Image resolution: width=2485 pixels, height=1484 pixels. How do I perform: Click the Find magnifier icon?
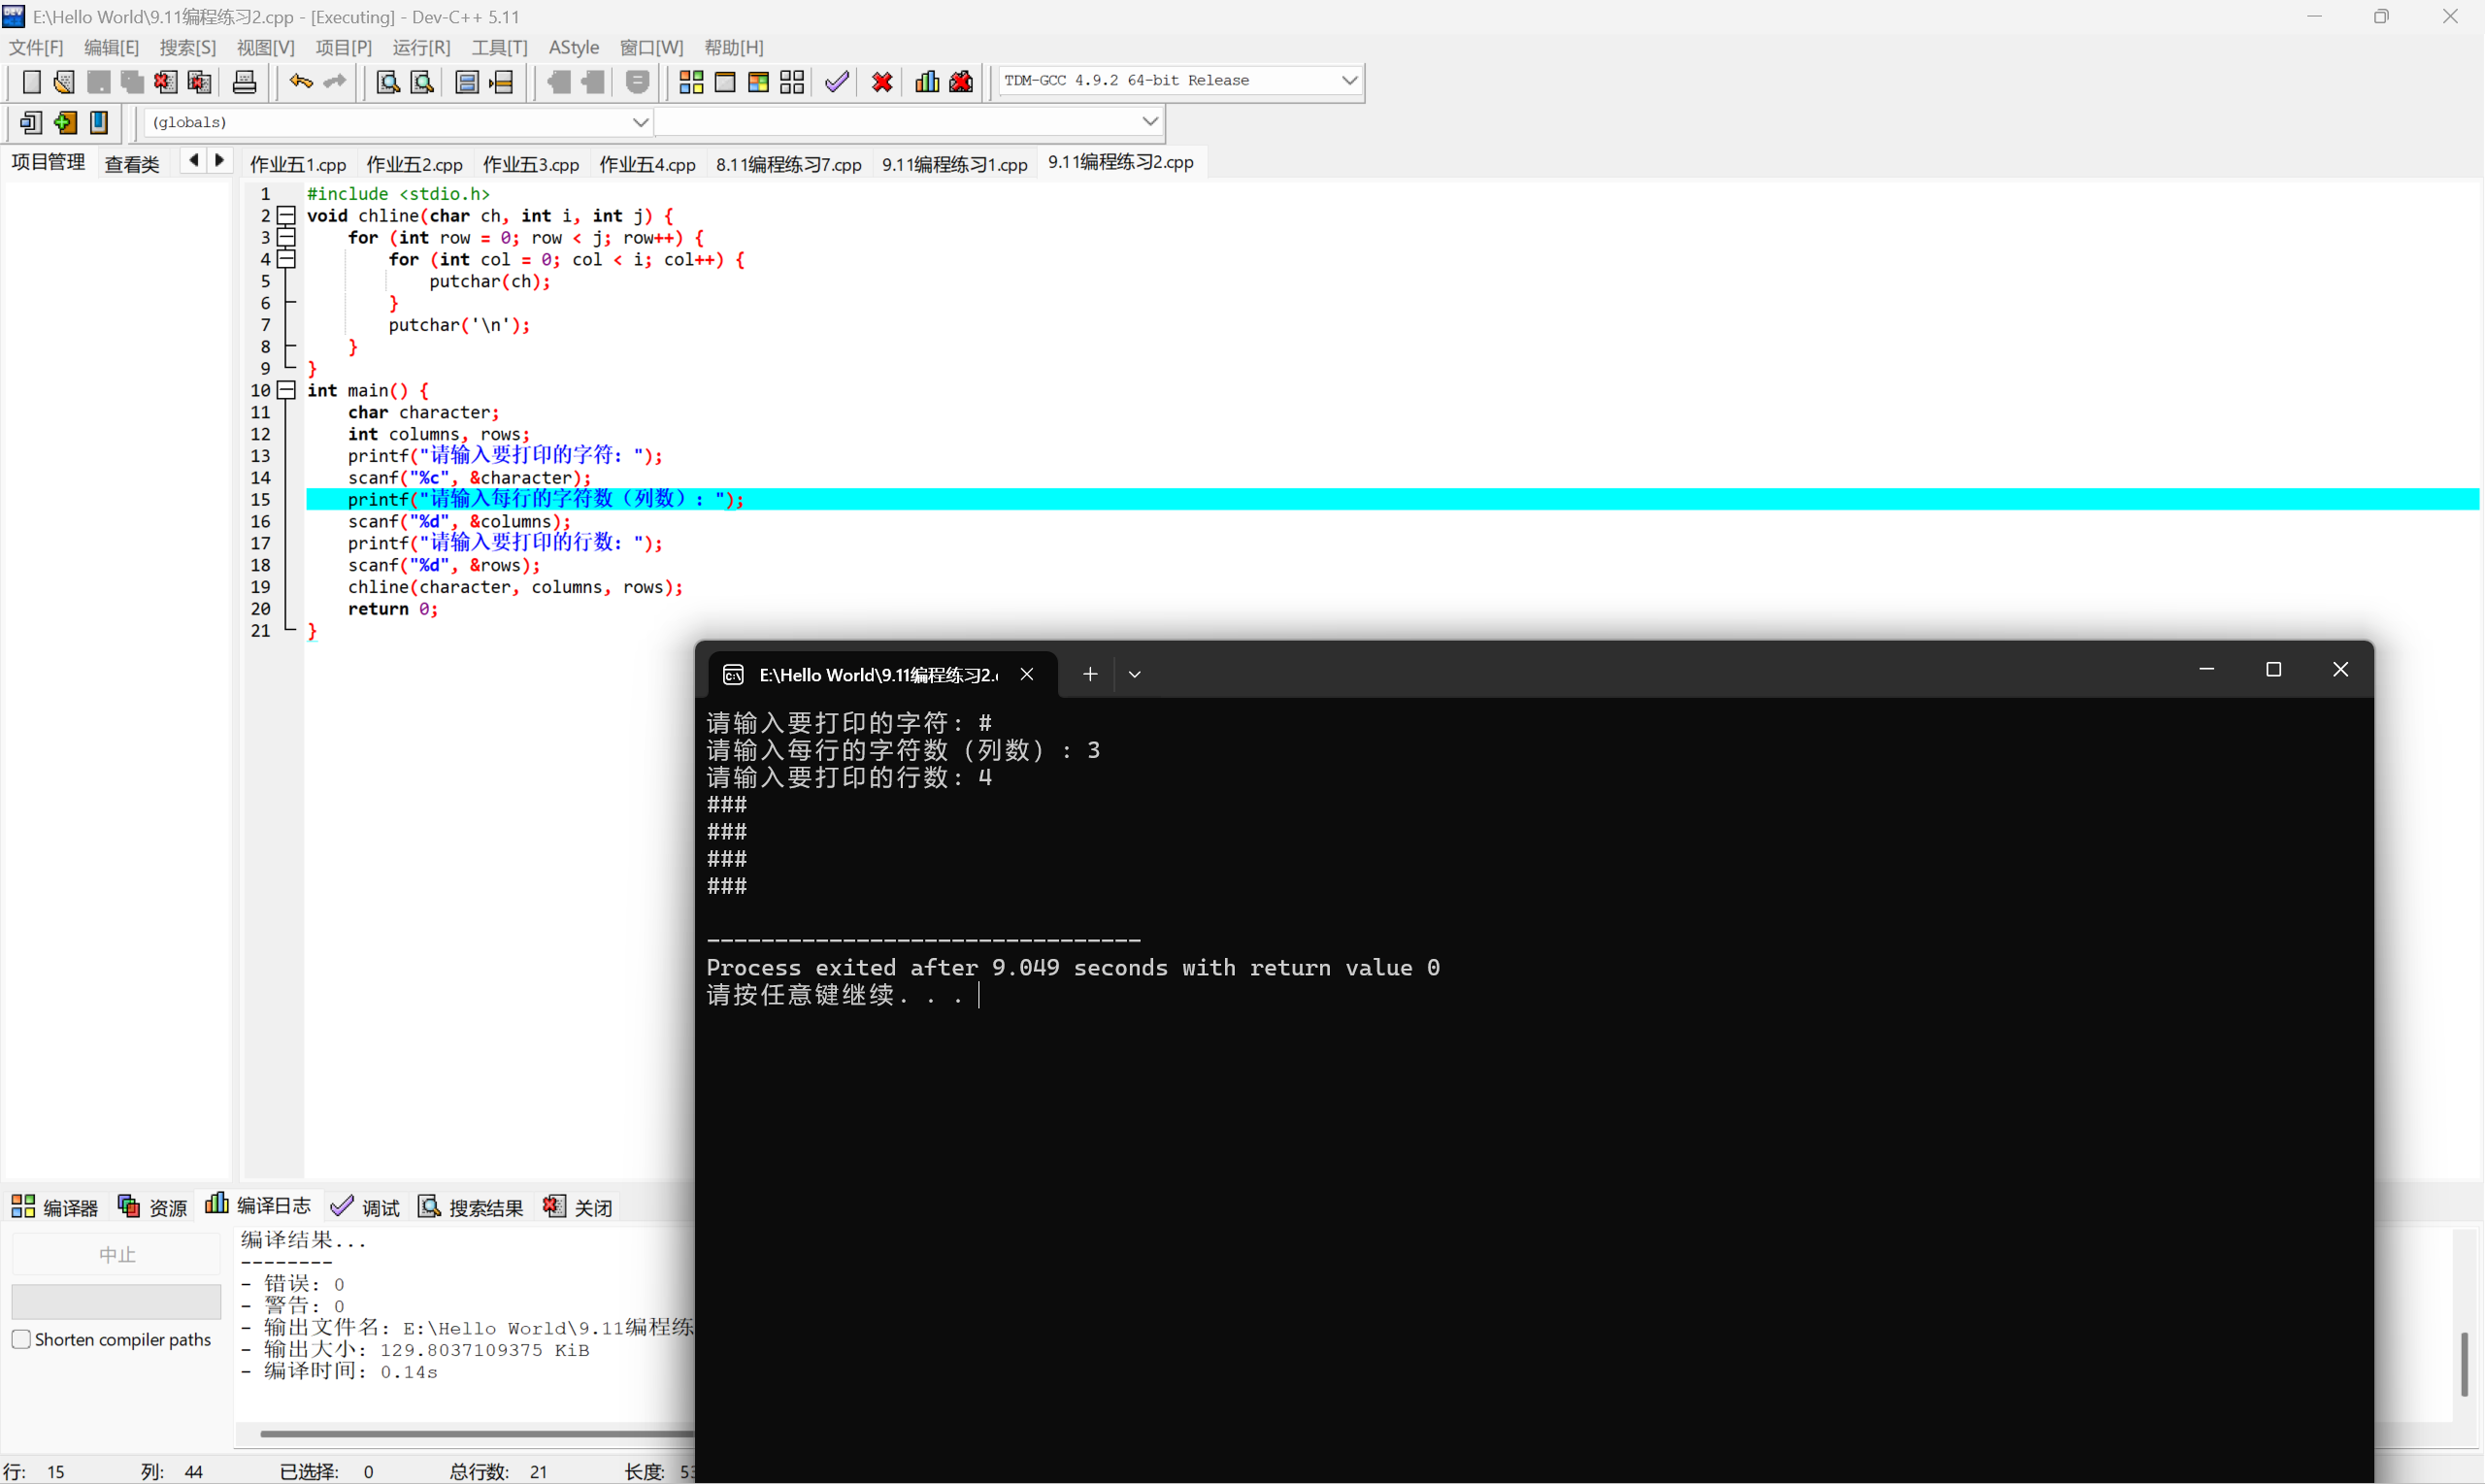pyautogui.click(x=387, y=82)
